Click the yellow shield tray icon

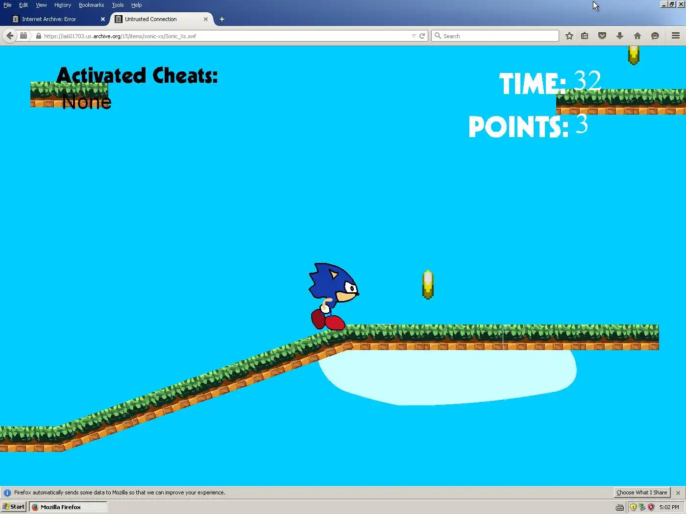[633, 507]
